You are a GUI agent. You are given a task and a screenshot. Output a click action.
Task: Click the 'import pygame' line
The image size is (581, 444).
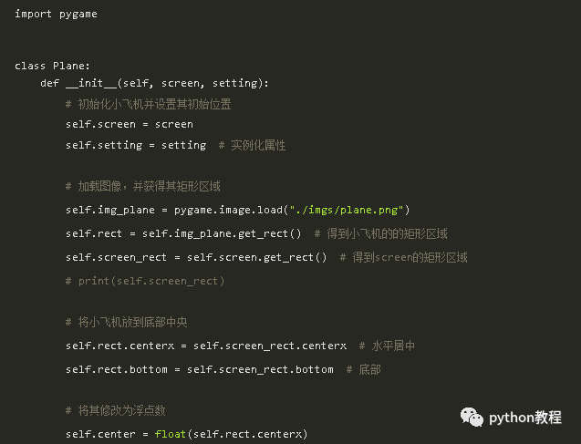click(x=56, y=14)
